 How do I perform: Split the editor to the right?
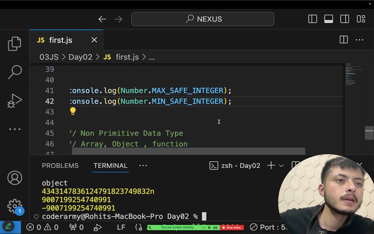(x=344, y=40)
